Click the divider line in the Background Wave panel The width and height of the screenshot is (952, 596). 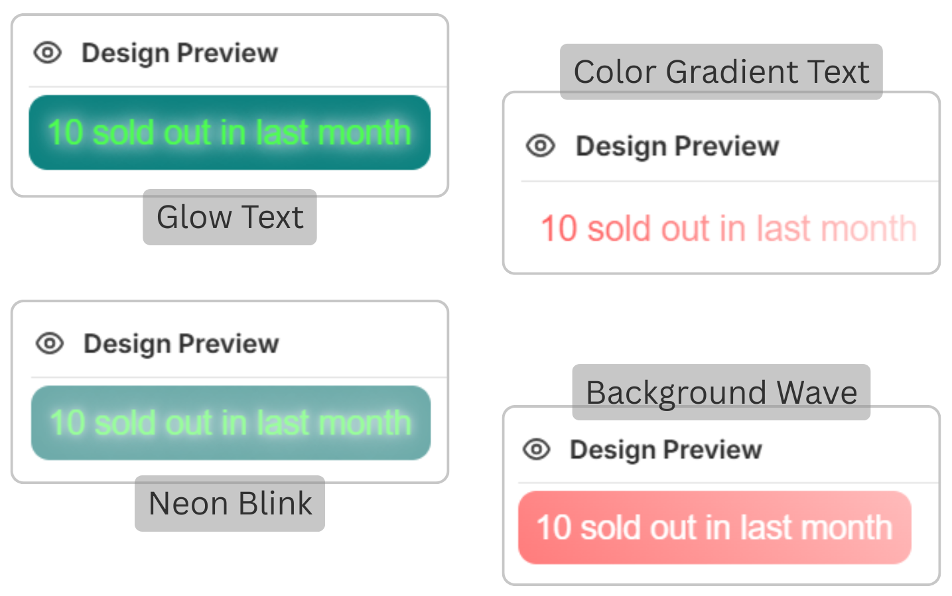pyautogui.click(x=727, y=483)
